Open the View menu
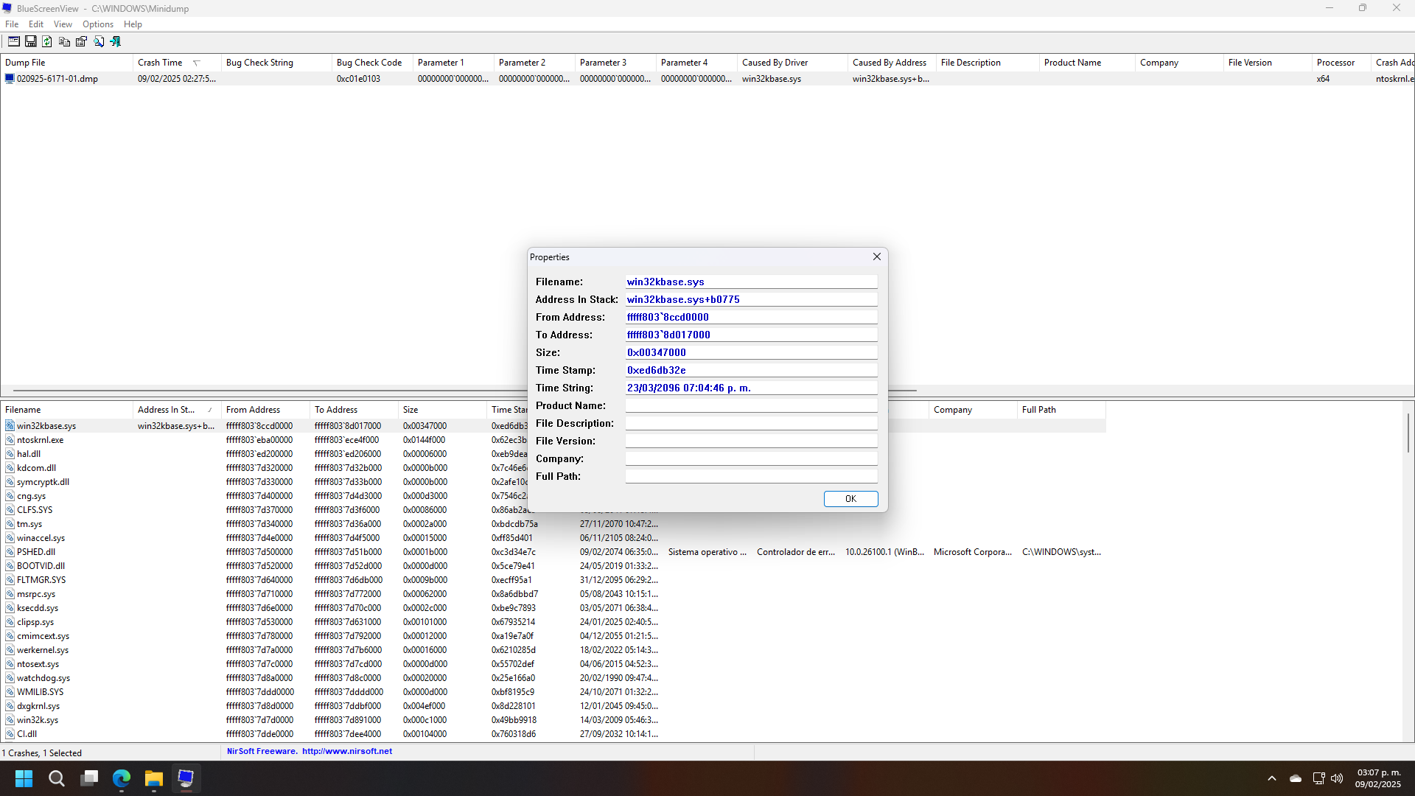 (63, 24)
